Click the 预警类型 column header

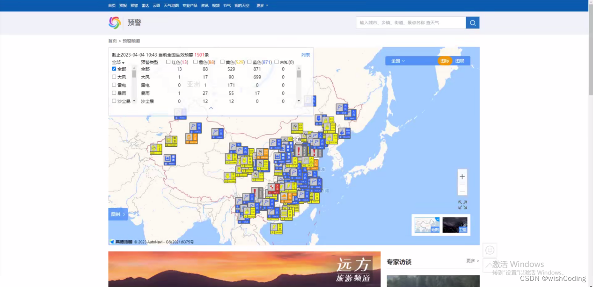pyautogui.click(x=150, y=62)
